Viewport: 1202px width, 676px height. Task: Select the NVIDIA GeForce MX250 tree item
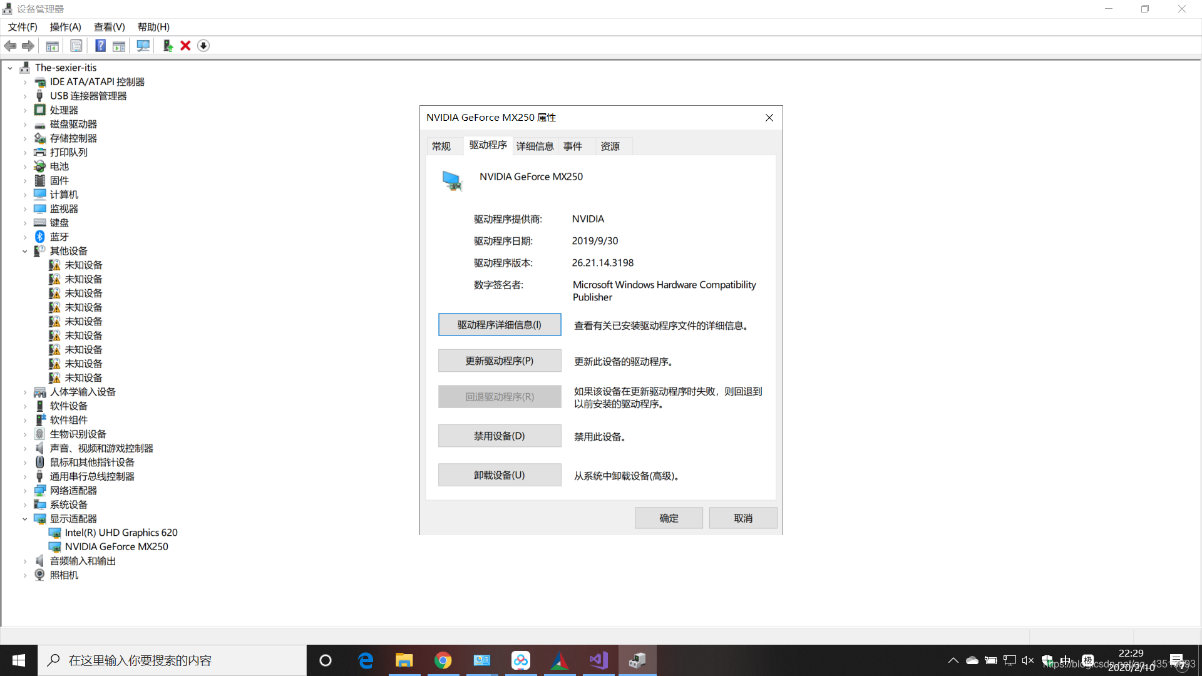116,546
